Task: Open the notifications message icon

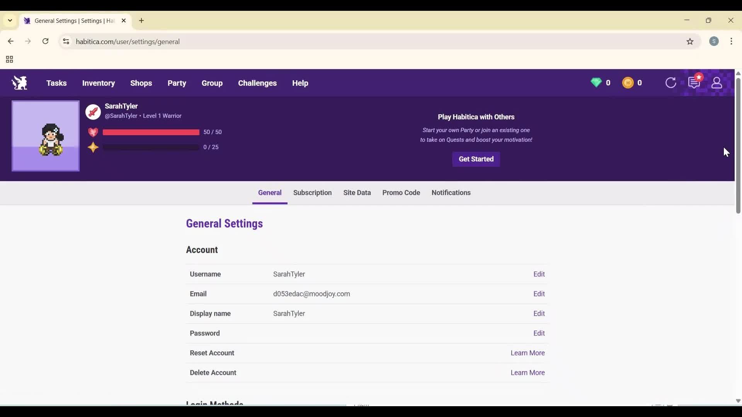Action: [x=694, y=83]
